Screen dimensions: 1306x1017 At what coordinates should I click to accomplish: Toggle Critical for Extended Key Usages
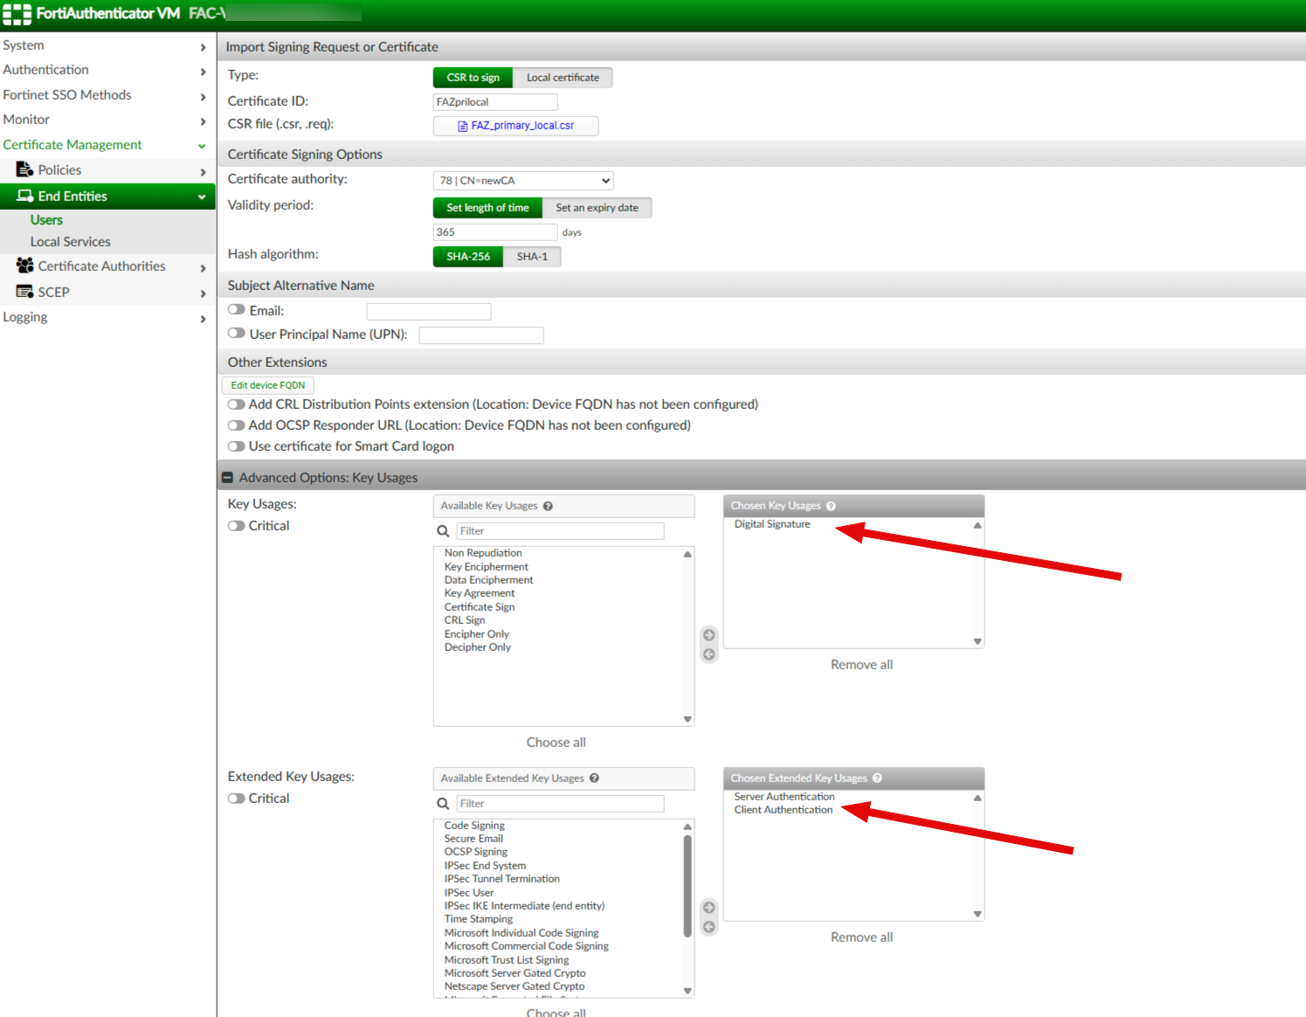point(236,799)
